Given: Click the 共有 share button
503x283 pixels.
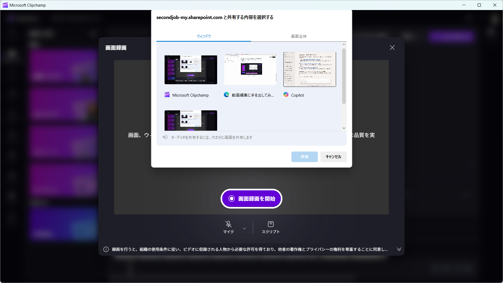Looking at the screenshot, I should pyautogui.click(x=304, y=157).
